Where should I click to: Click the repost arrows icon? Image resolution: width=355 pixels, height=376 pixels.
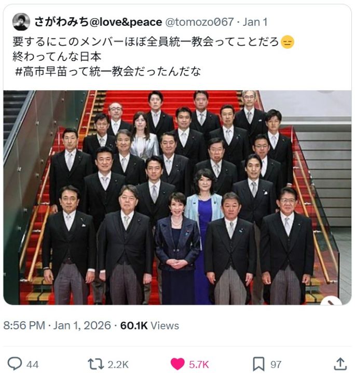(x=95, y=364)
